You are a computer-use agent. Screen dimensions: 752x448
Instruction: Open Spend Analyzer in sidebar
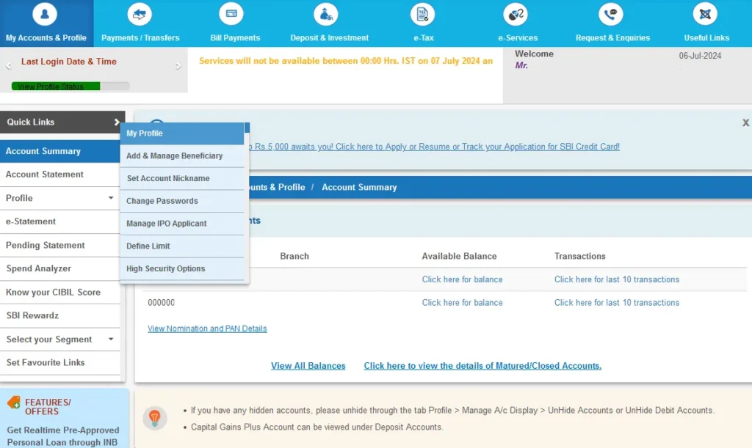[x=60, y=268]
